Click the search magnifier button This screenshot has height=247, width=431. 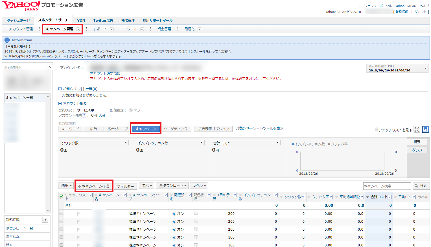[421, 186]
